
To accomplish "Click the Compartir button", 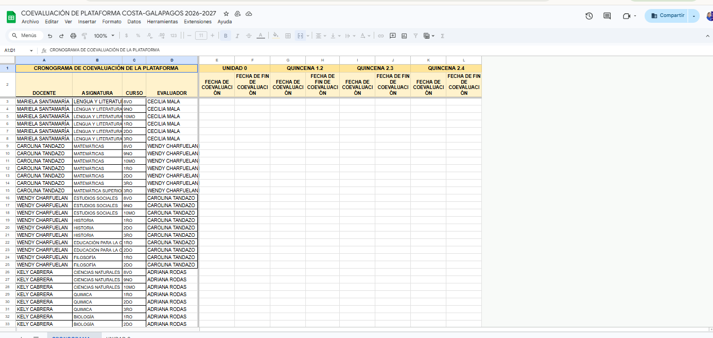I will click(667, 16).
